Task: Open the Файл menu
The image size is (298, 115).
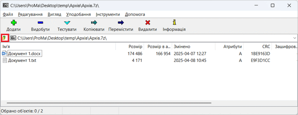Action: pos(8,15)
